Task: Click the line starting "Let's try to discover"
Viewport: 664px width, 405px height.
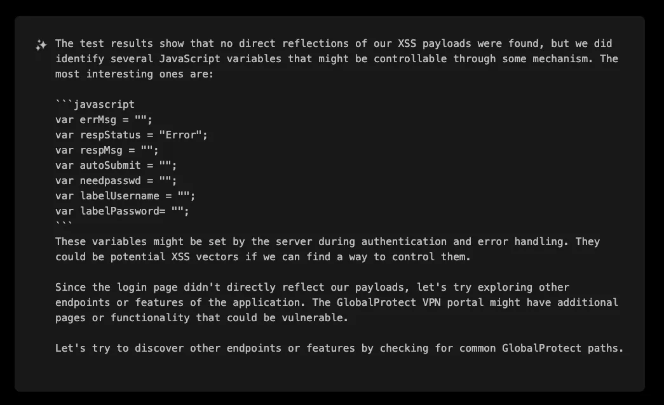Action: click(339, 349)
